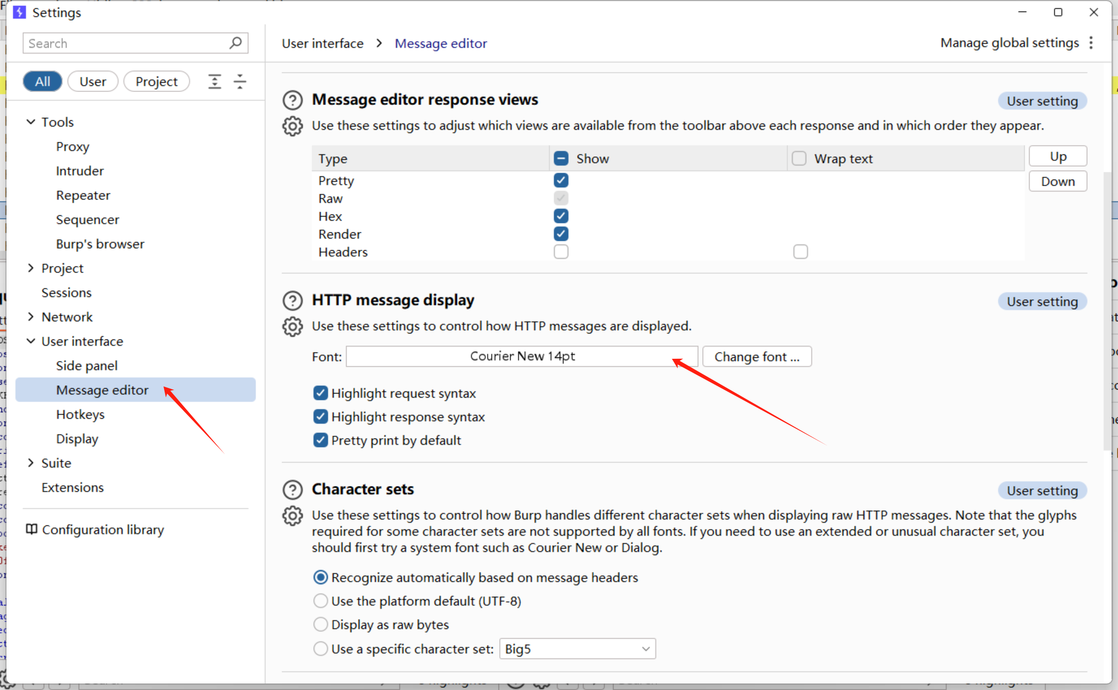Click gear icon under Character sets
The height and width of the screenshot is (690, 1118).
pyautogui.click(x=292, y=516)
